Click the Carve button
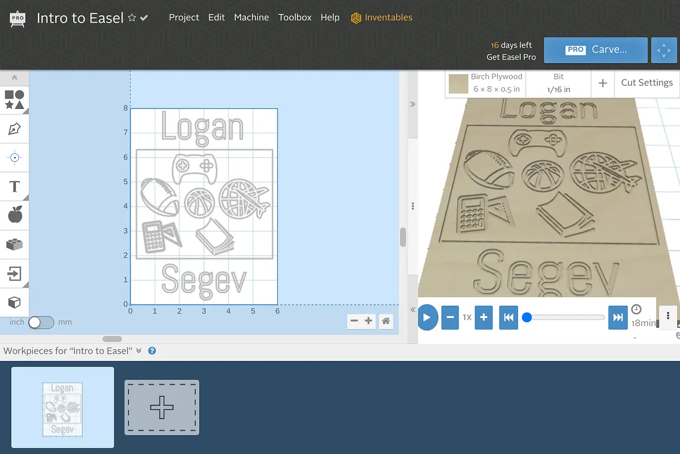 (595, 50)
